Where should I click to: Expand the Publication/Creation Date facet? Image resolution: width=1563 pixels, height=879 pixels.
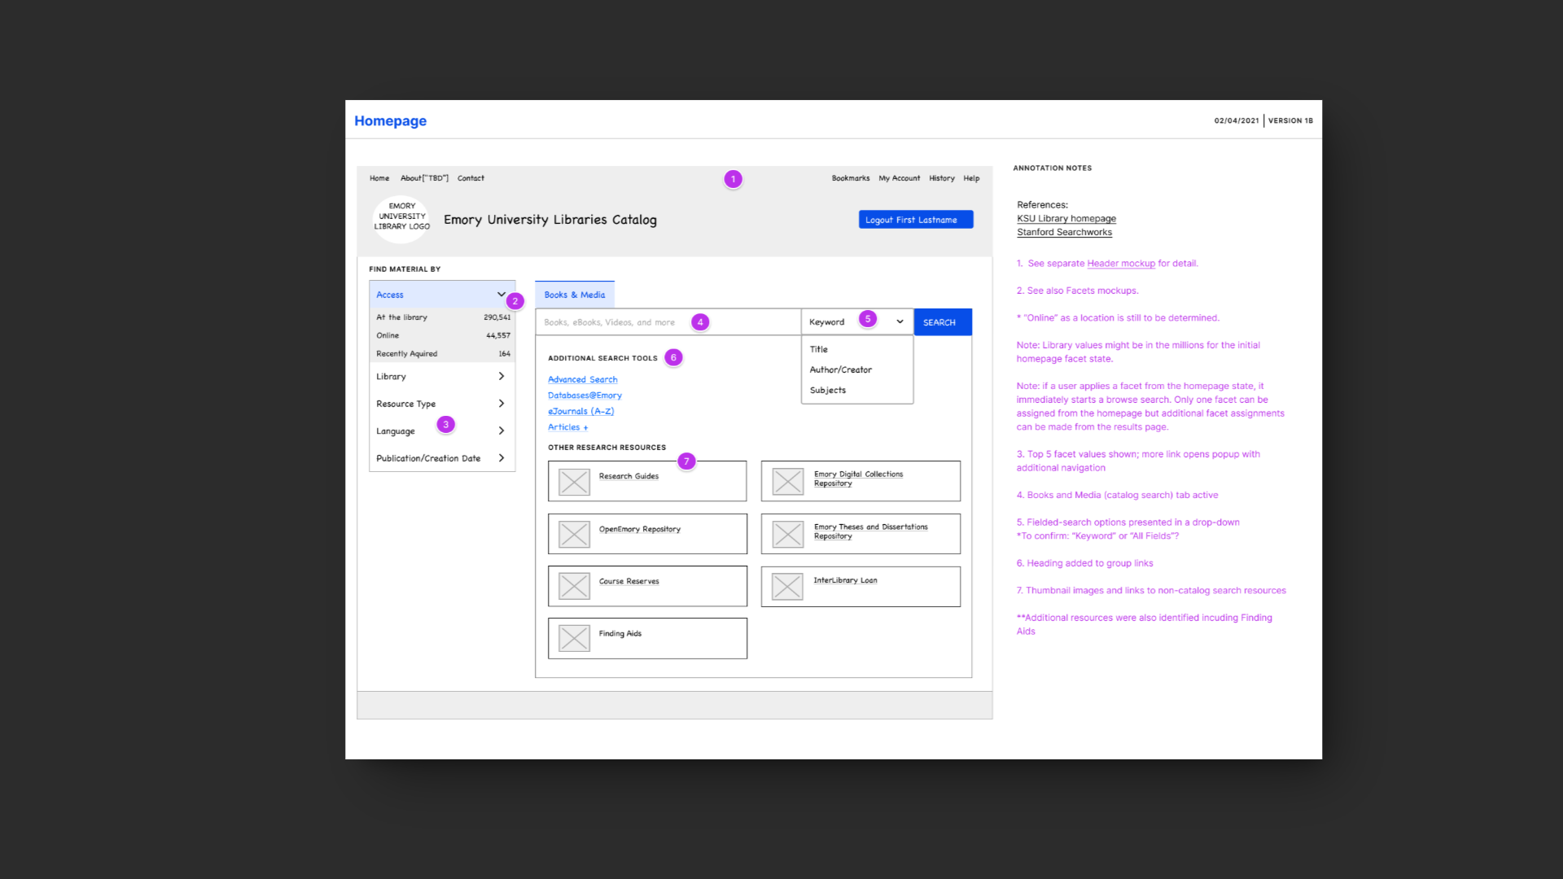[x=501, y=458]
